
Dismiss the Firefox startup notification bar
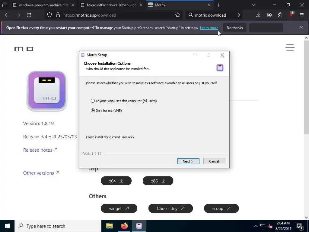[x=301, y=27]
